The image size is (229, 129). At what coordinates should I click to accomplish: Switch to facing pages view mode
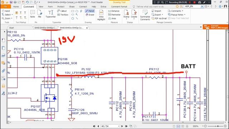tap(183, 126)
